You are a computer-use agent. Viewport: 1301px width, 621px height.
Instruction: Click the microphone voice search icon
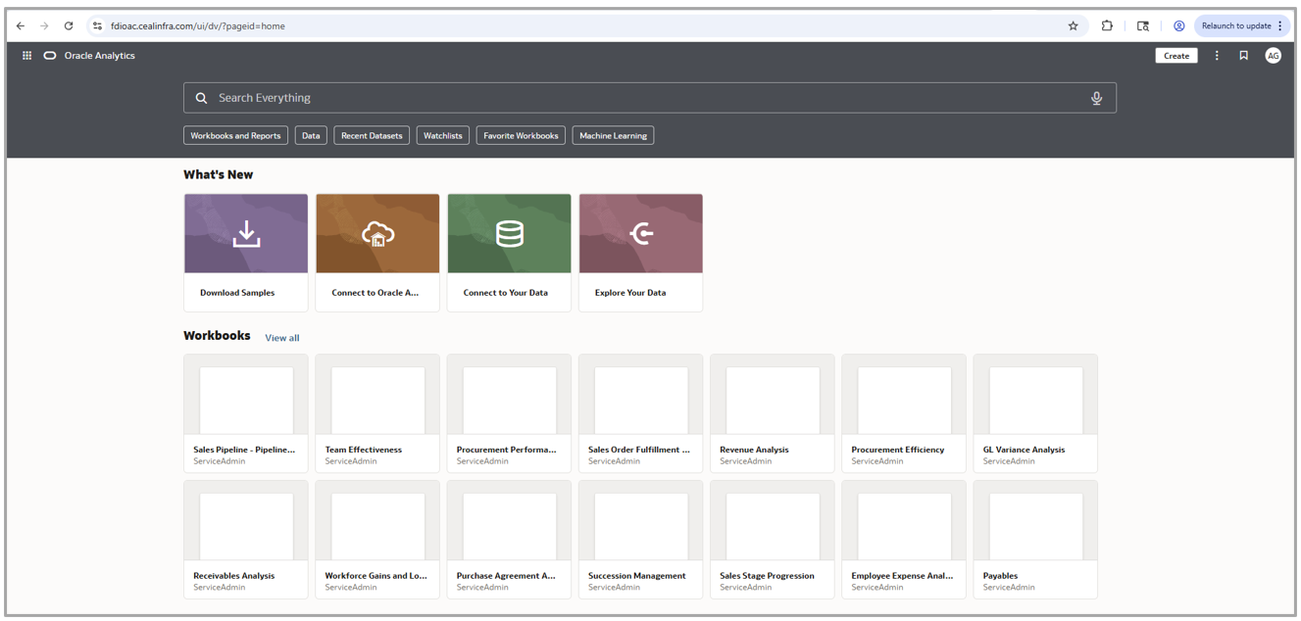pyautogui.click(x=1096, y=98)
